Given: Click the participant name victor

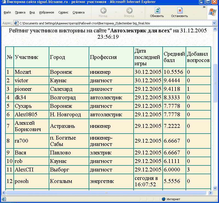Looking at the screenshot, I should coord(21,80).
